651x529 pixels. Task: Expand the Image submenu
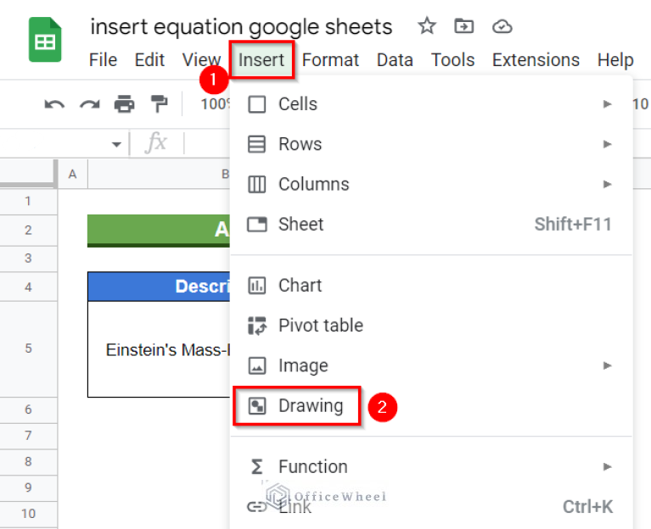[x=607, y=365]
